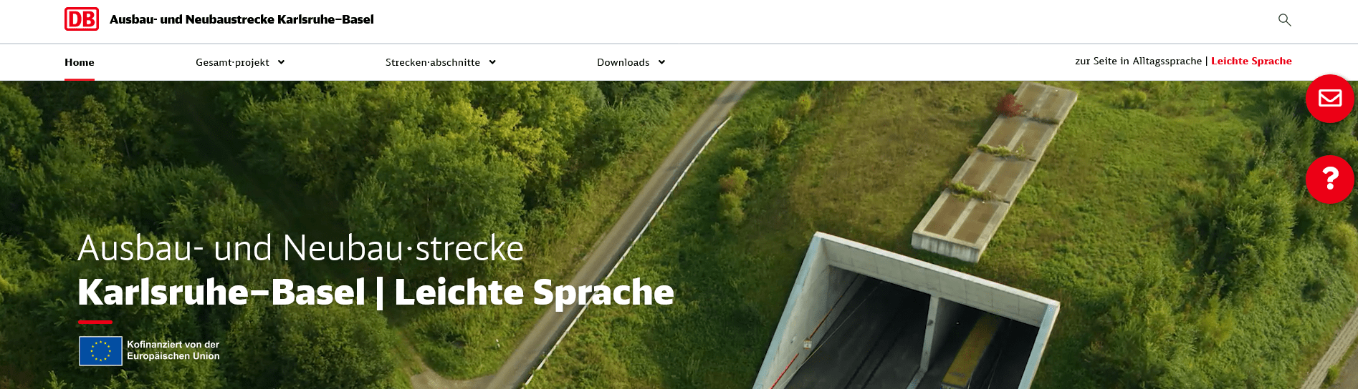Click the DB logo icon
The height and width of the screenshot is (389, 1358).
82,19
